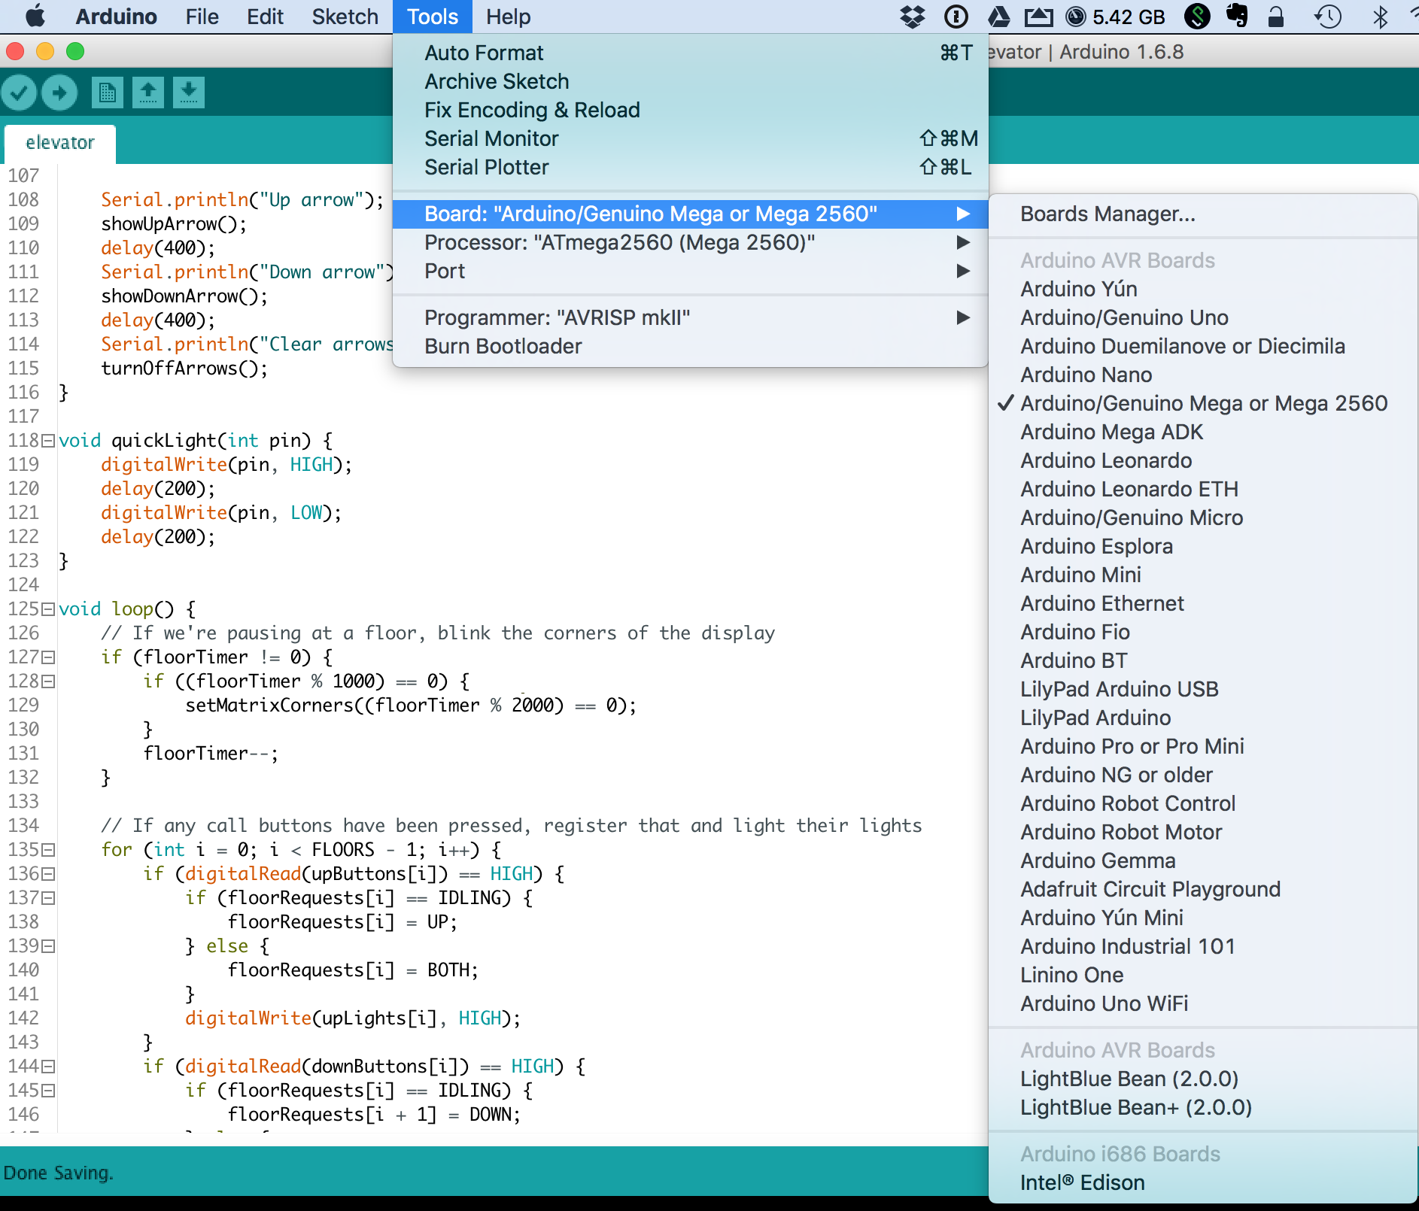Select Serial Monitor from Tools menu
Image resolution: width=1419 pixels, height=1211 pixels.
tap(491, 138)
